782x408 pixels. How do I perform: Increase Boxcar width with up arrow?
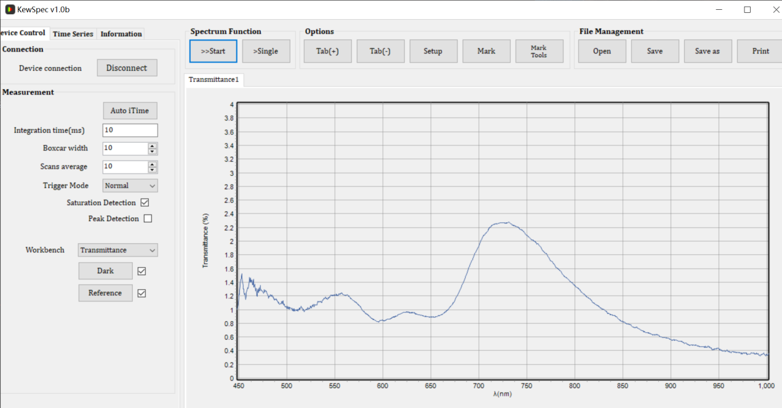153,146
